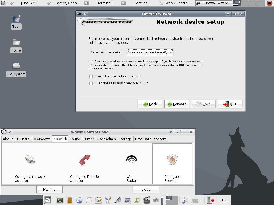Image resolution: width=274 pixels, height=205 pixels.
Task: Open Configure Firewall shield icon
Action: click(172, 160)
